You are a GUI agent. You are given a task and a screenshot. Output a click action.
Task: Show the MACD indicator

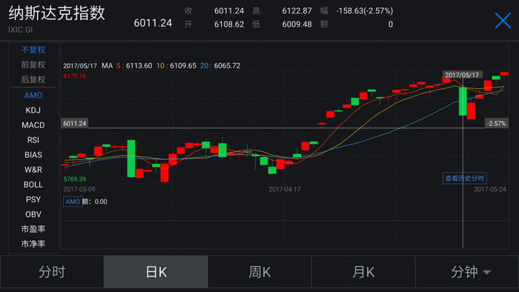33,125
